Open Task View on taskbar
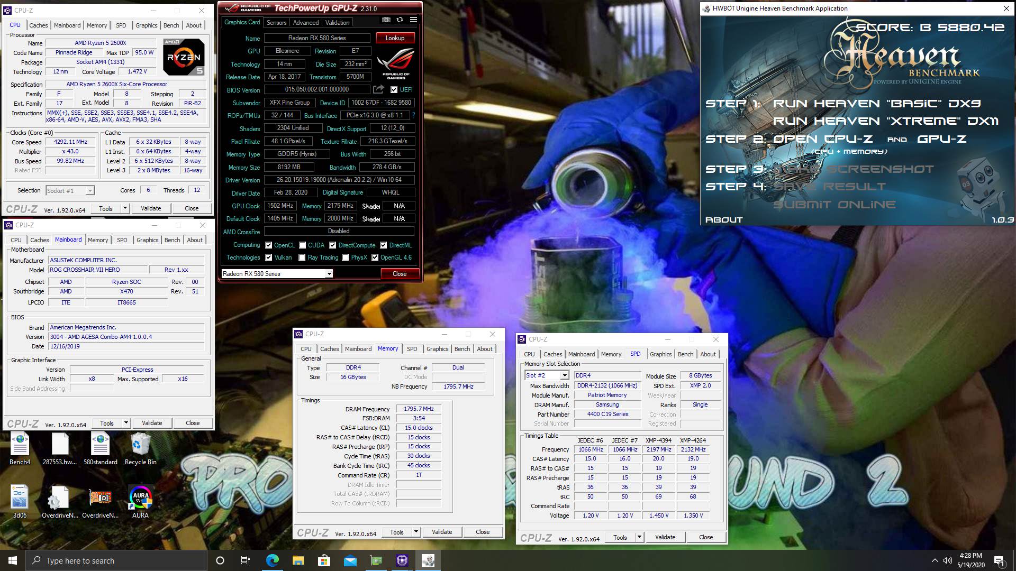Viewport: 1016px width, 571px height. click(246, 560)
